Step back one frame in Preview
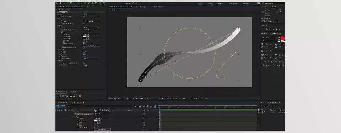The width and height of the screenshot is (341, 133). pyautogui.click(x=270, y=29)
